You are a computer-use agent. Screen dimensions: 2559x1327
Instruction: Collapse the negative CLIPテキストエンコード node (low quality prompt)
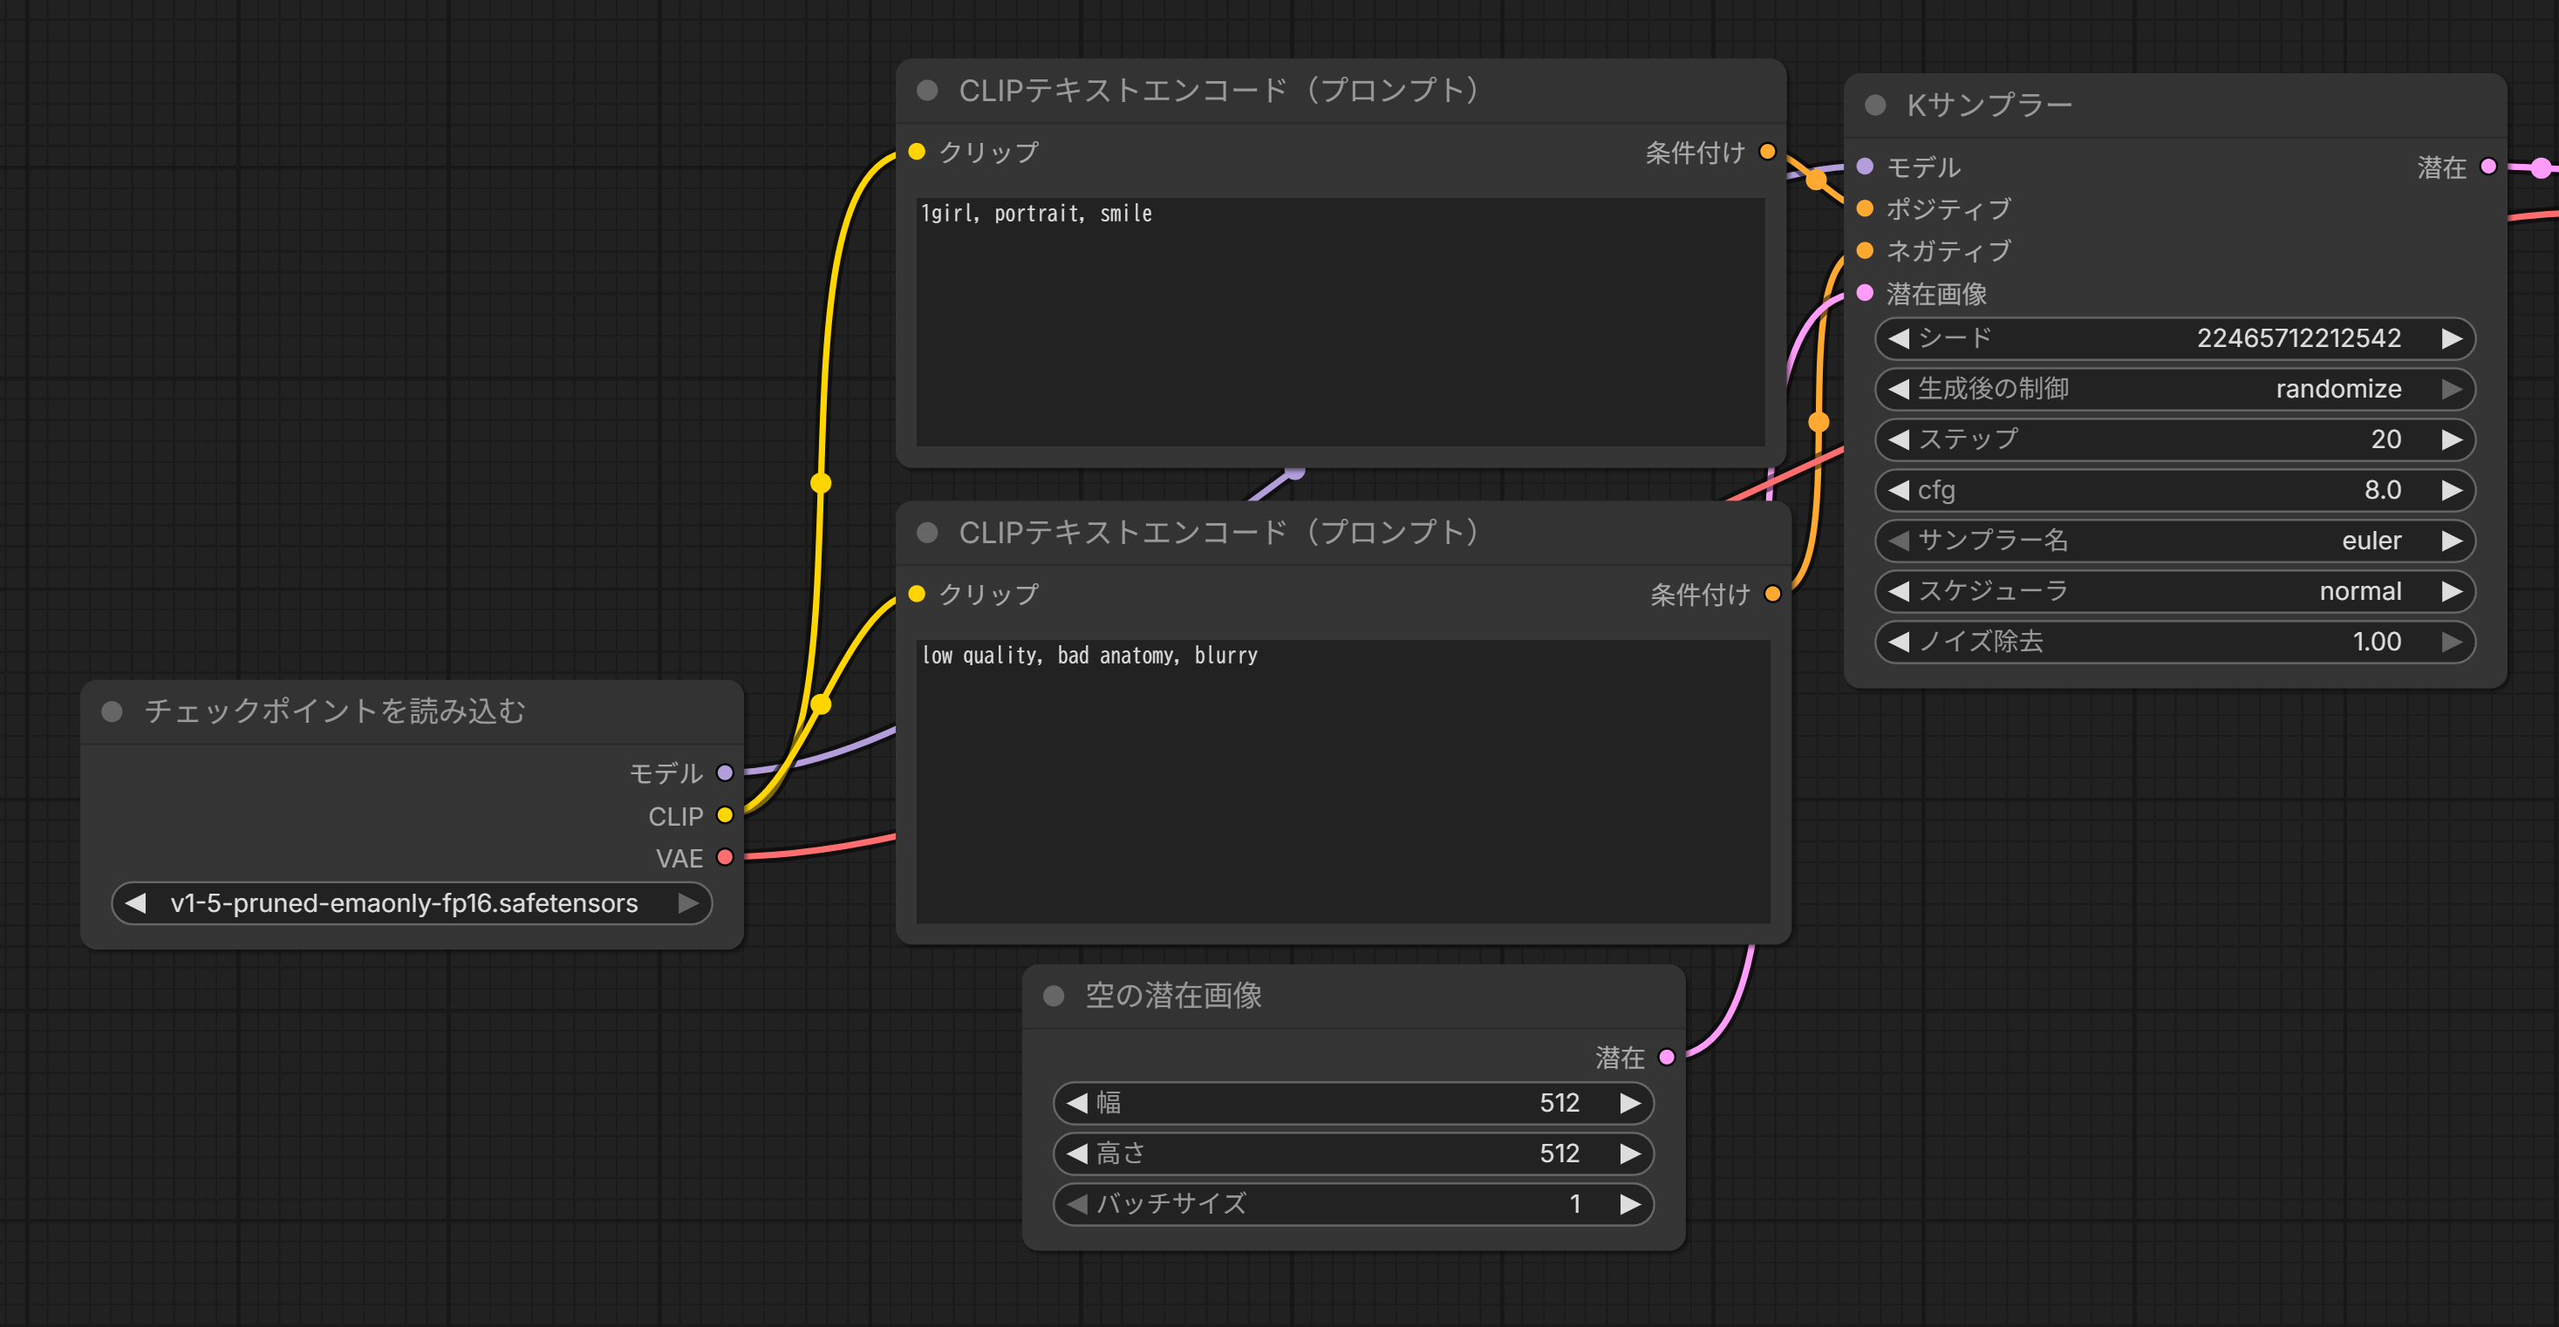click(927, 533)
